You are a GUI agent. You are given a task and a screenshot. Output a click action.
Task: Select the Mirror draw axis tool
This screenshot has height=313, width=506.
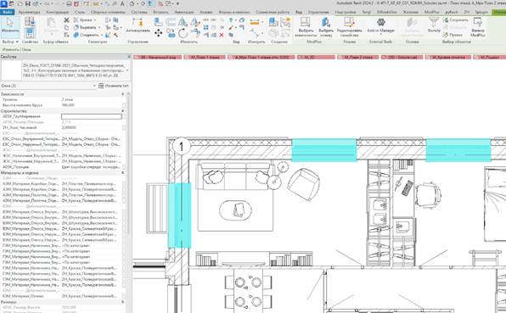click(x=195, y=22)
